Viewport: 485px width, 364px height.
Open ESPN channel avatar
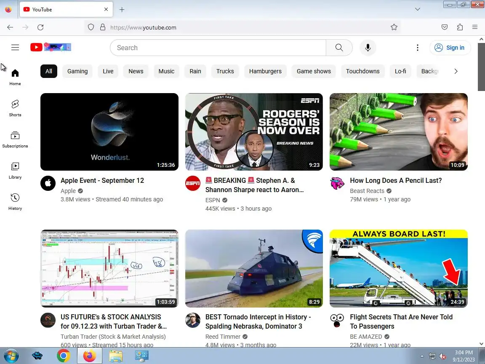(193, 183)
